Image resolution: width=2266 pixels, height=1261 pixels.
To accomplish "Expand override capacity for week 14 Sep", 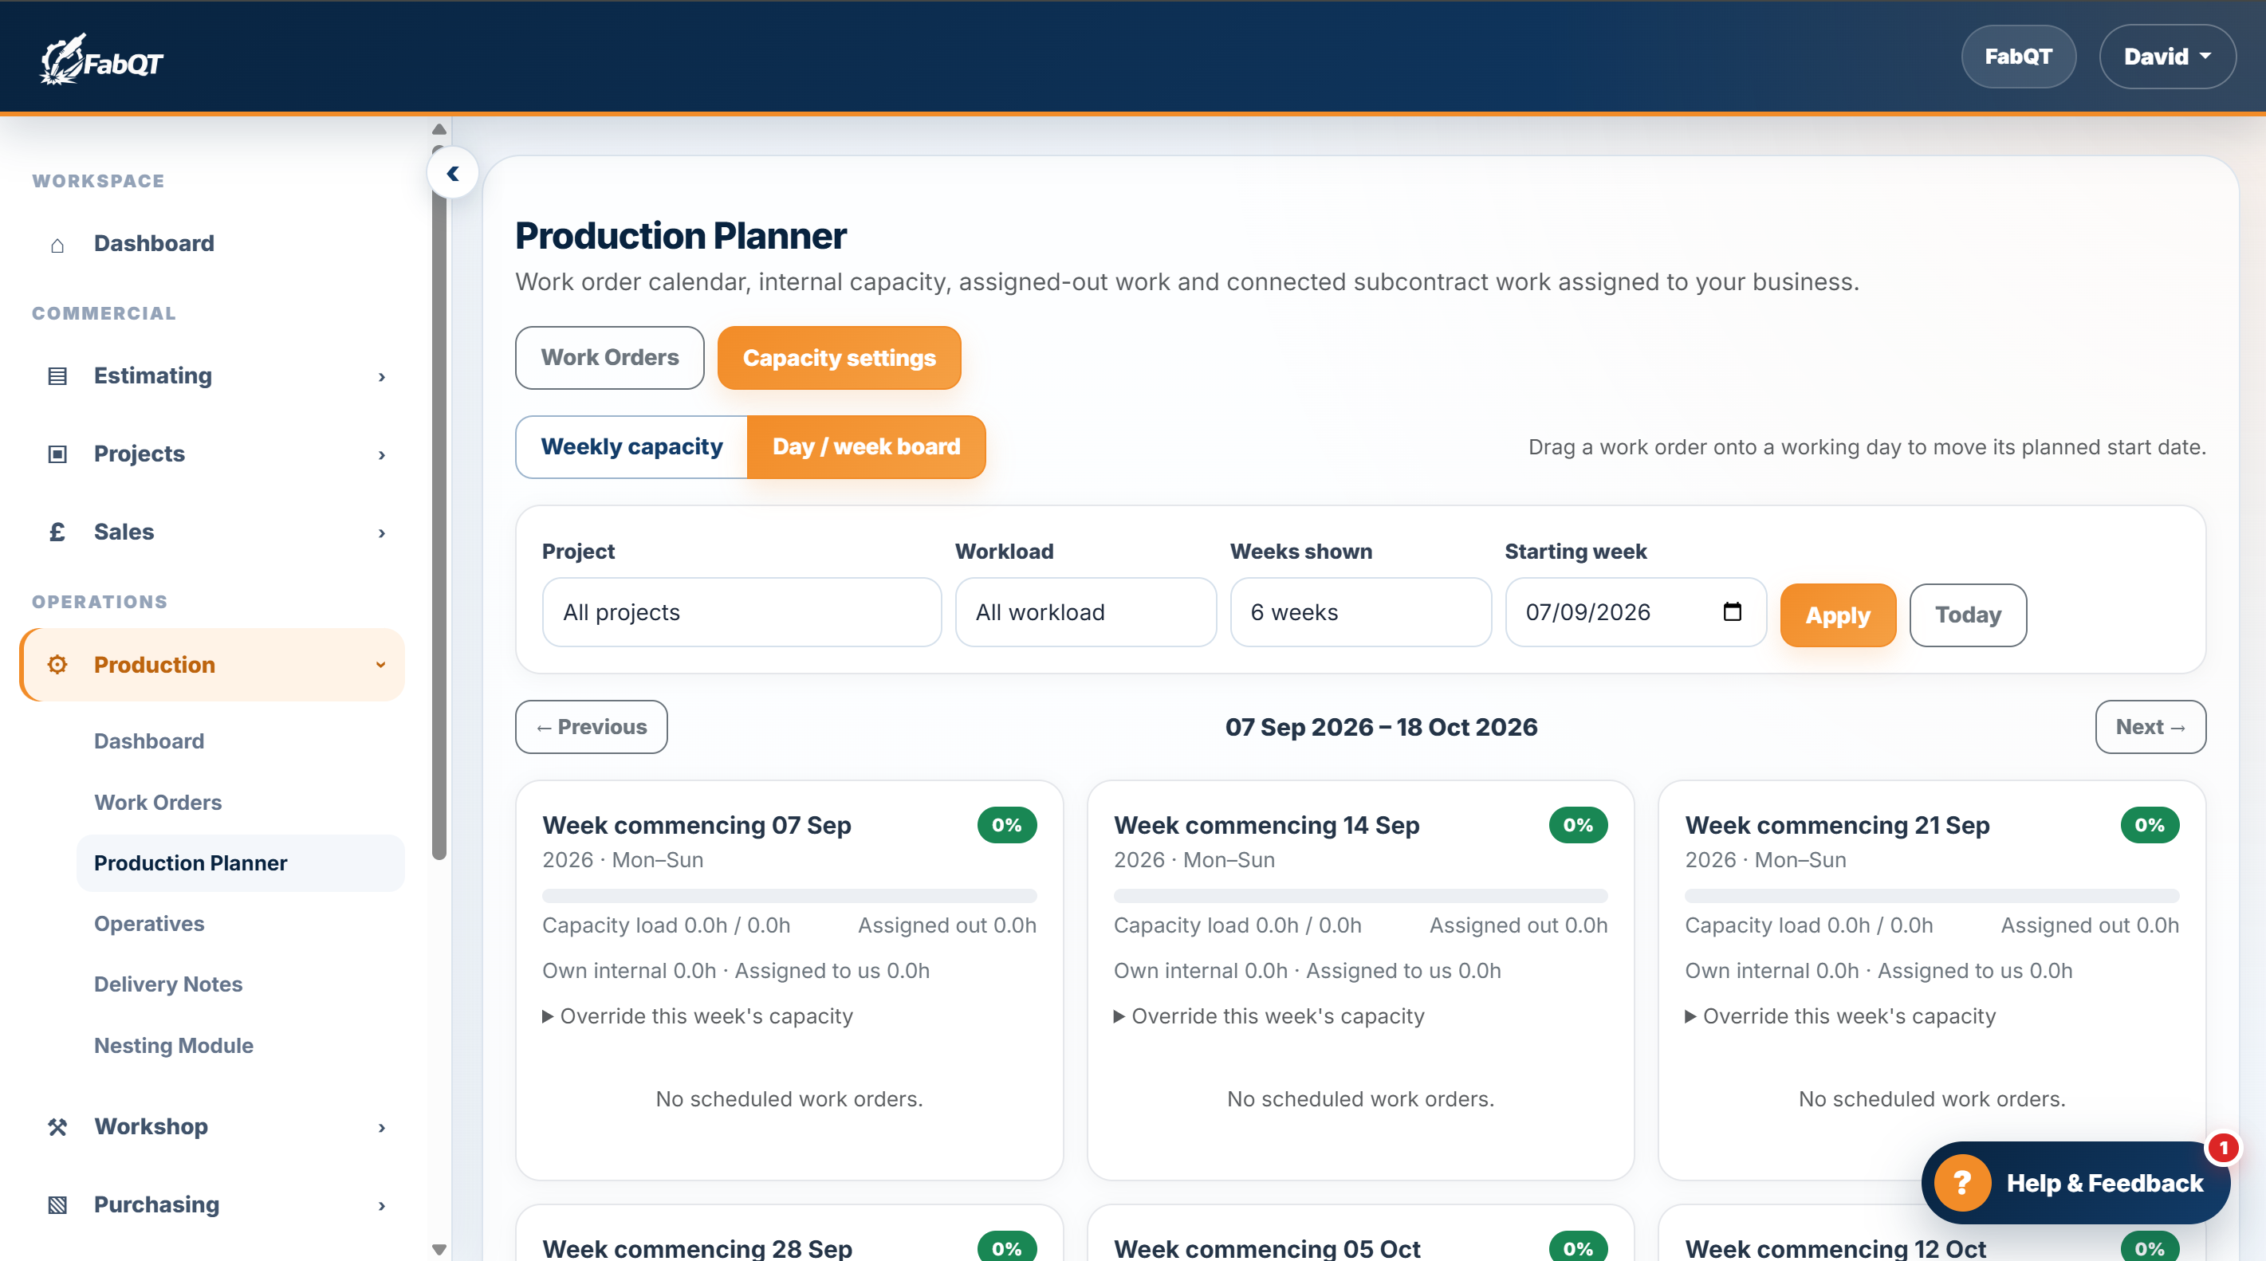I will [1269, 1016].
